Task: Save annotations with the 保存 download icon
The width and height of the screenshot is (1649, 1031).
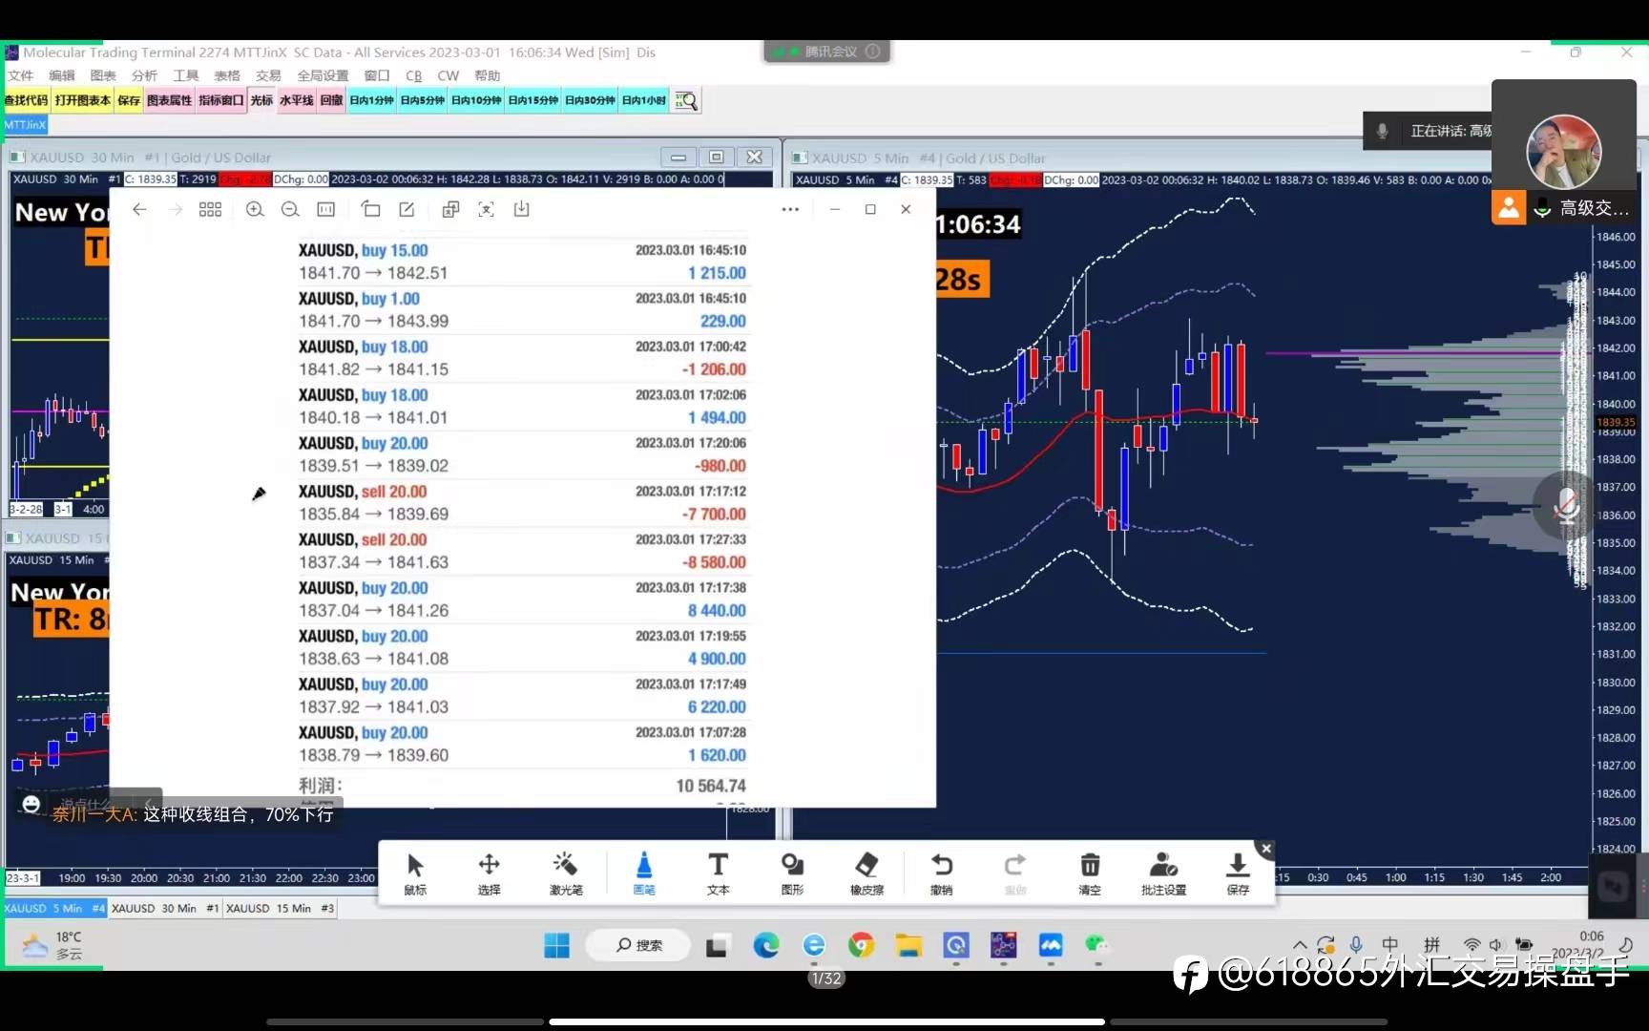Action: tap(1238, 873)
